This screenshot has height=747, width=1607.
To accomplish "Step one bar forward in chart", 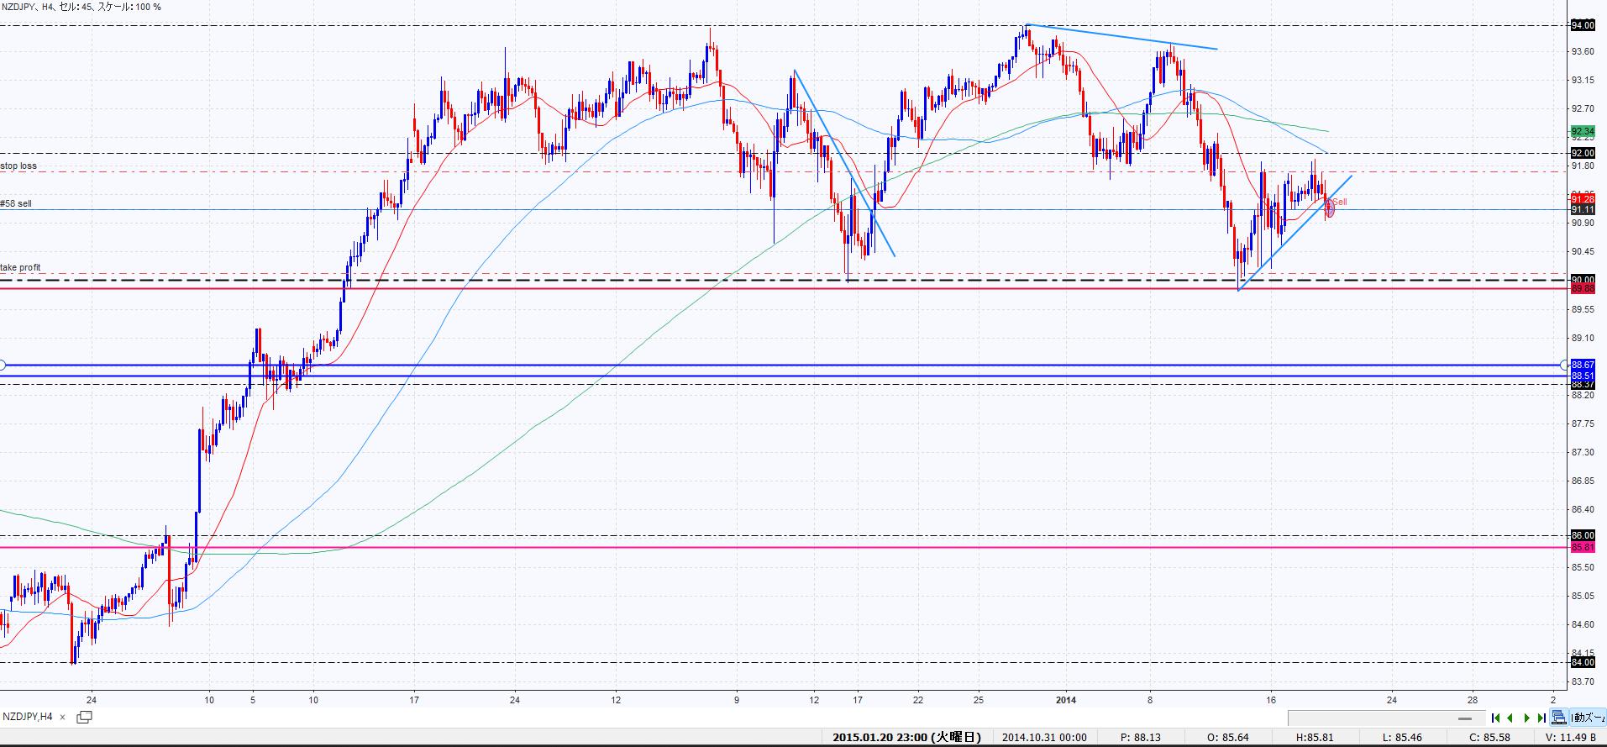I will 1526,718.
